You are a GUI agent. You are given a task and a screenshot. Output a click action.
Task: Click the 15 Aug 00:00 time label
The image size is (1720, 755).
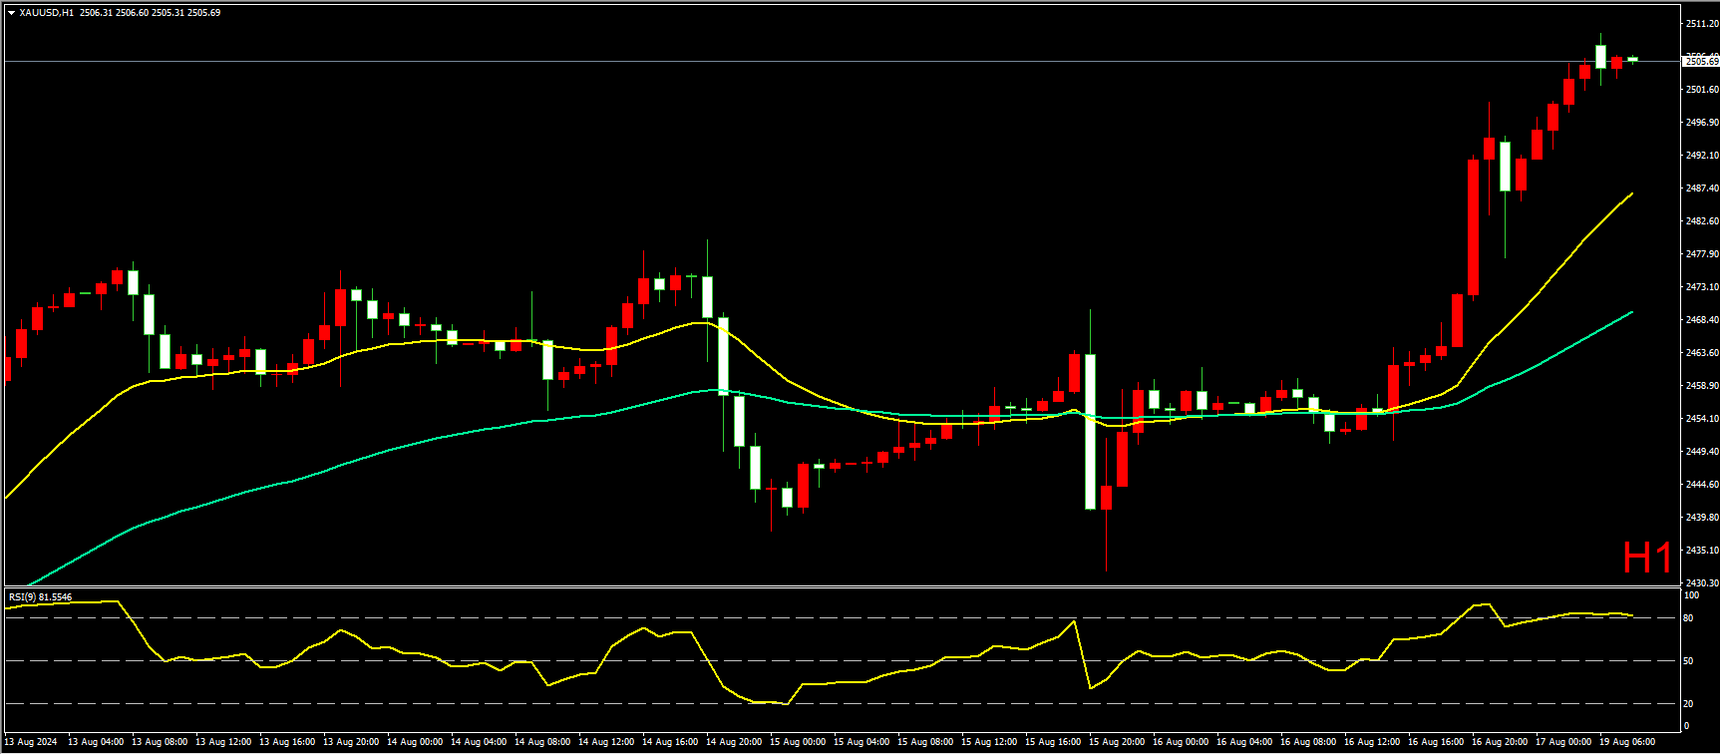(798, 742)
